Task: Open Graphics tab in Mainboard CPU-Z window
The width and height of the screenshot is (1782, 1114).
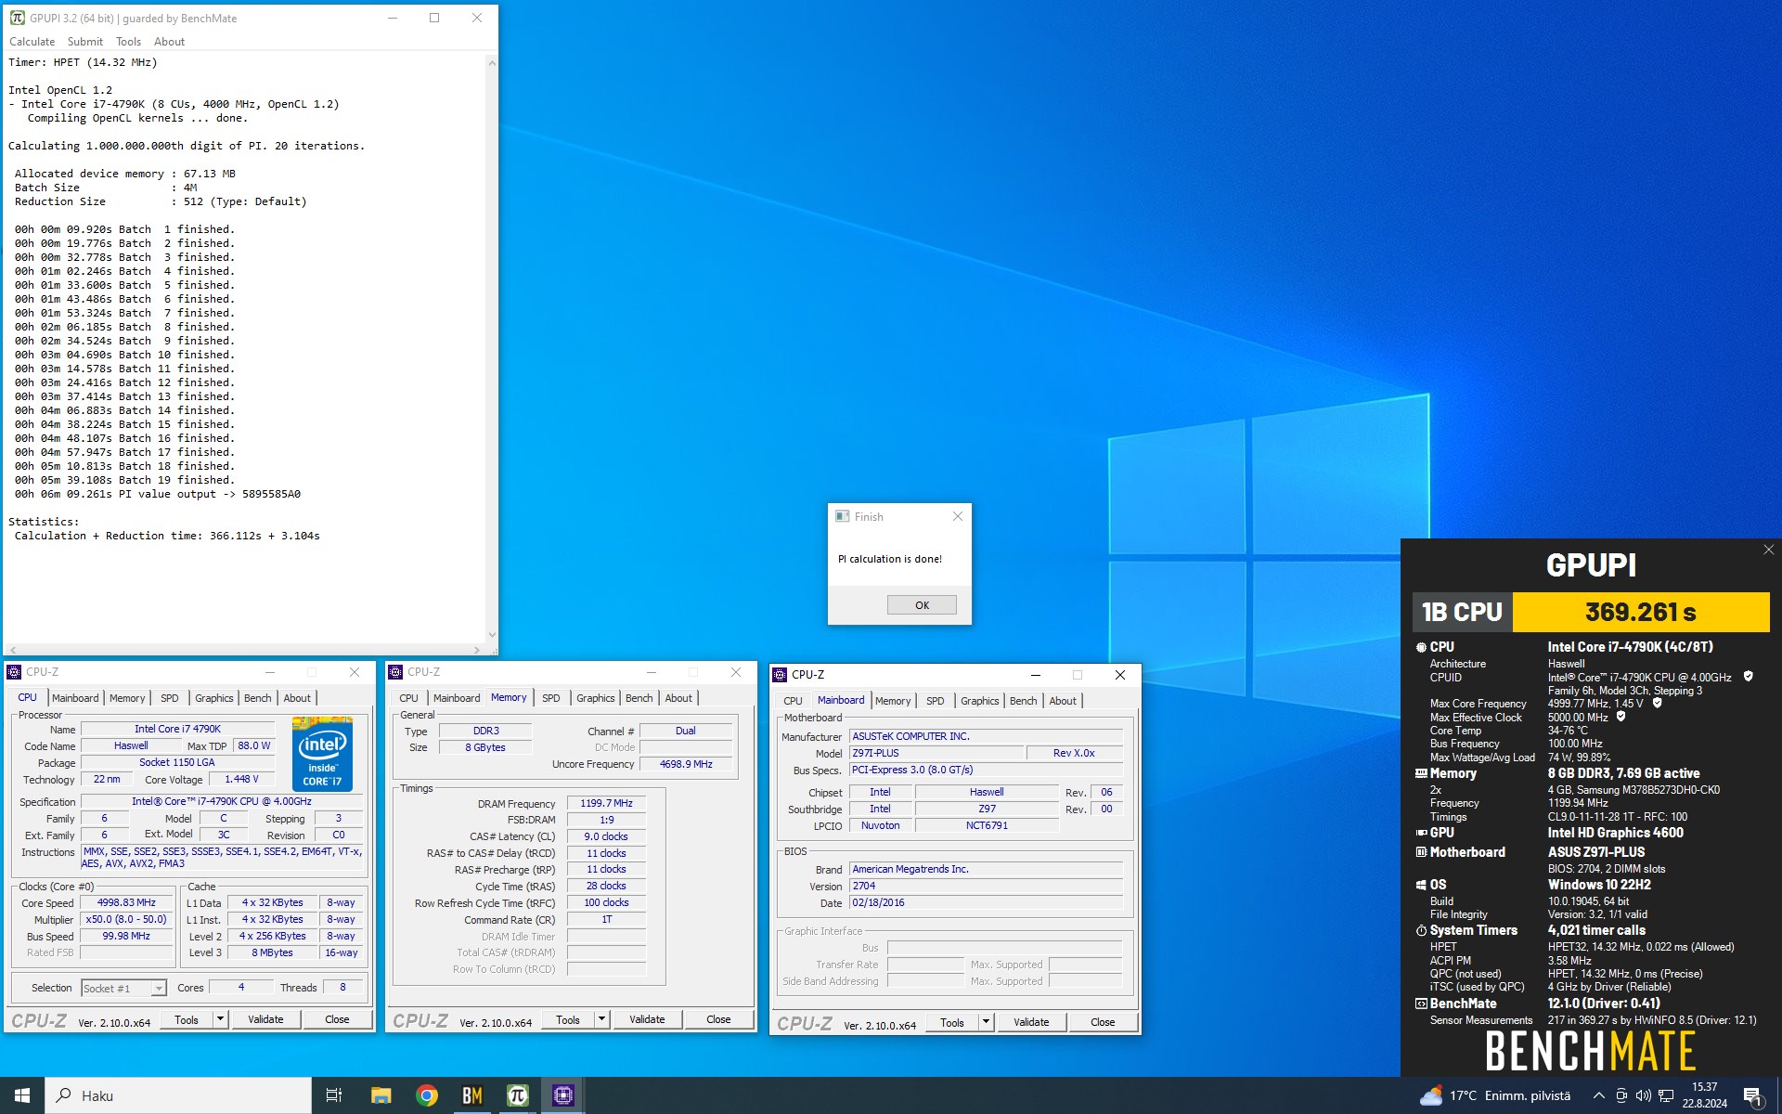Action: click(x=980, y=701)
